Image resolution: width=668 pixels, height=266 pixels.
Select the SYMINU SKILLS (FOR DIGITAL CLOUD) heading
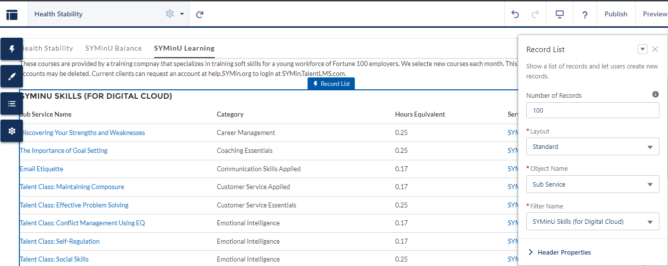click(x=96, y=96)
